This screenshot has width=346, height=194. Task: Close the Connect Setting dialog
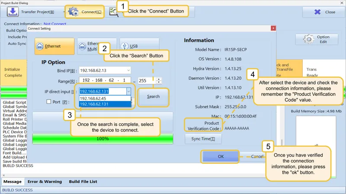(x=273, y=28)
